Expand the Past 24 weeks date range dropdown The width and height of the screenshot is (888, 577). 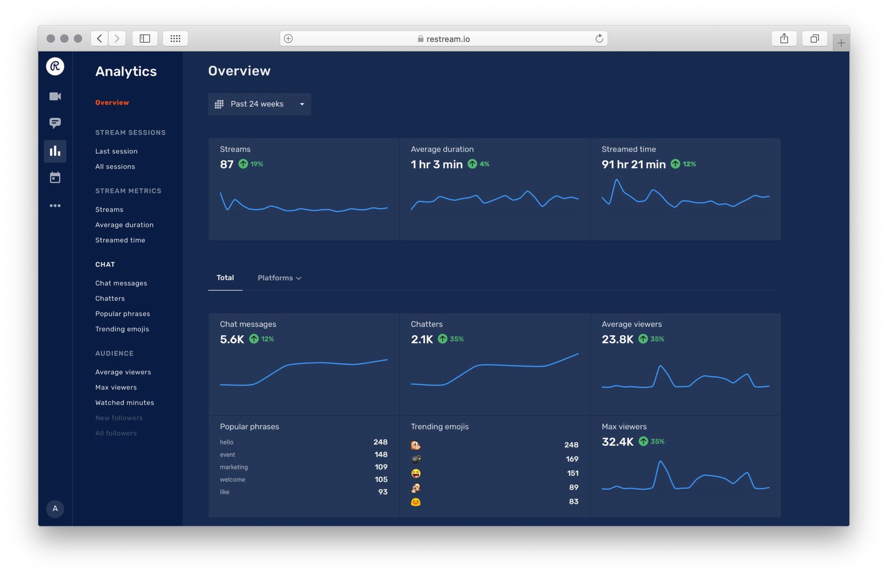click(x=259, y=104)
